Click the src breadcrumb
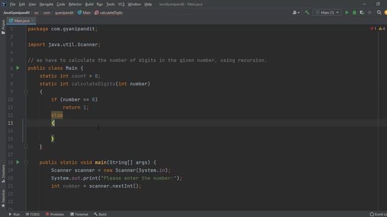 [36, 13]
